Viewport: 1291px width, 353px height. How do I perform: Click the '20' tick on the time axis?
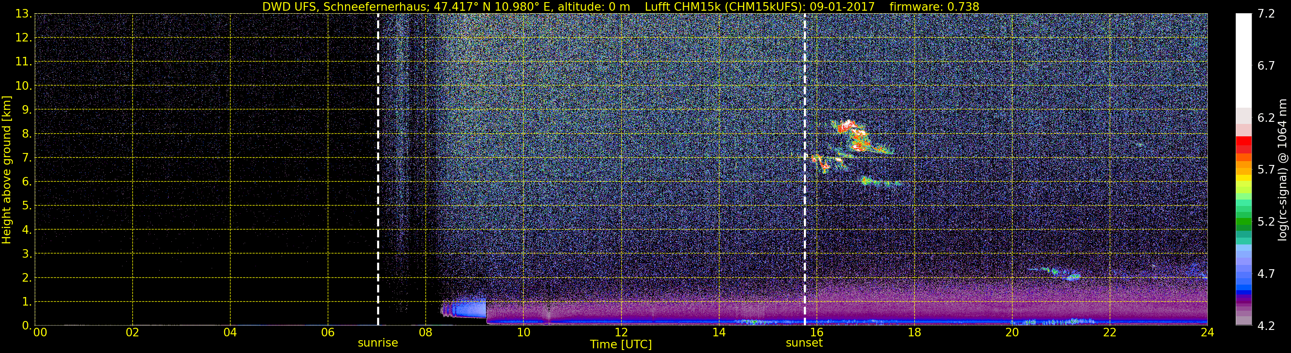pos(1012,332)
